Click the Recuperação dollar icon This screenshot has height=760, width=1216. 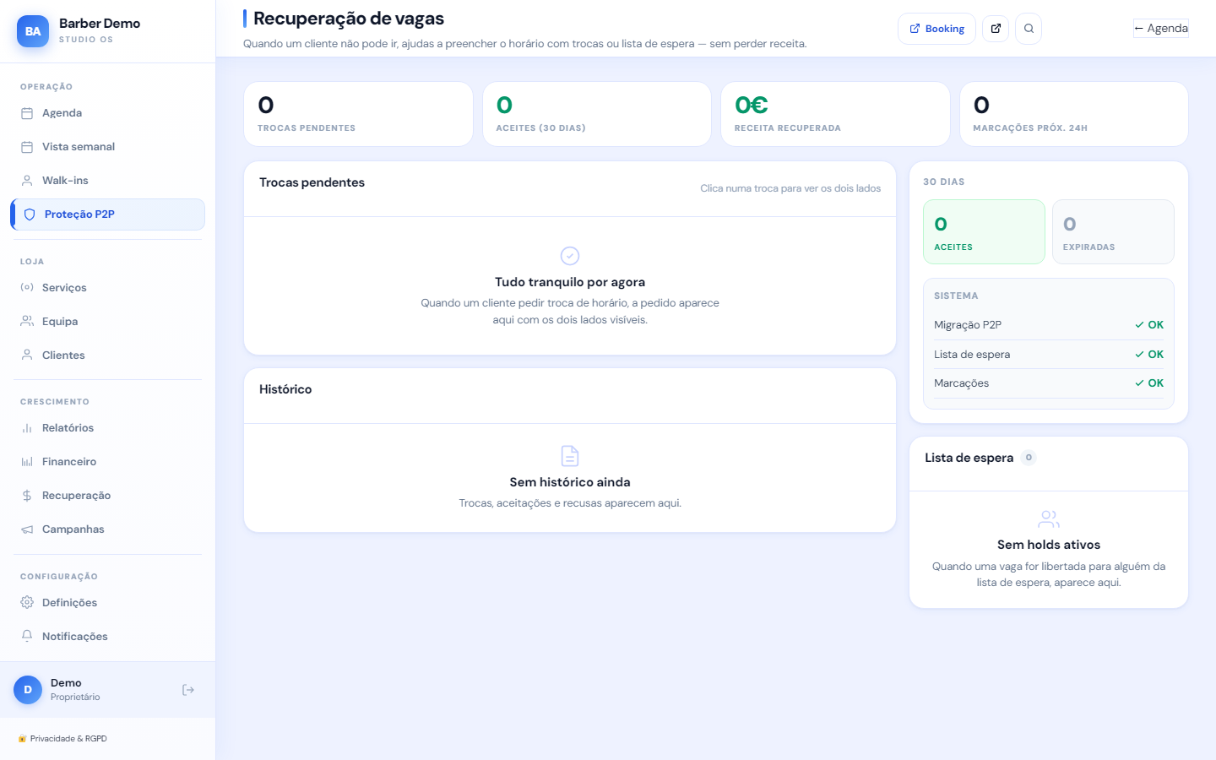point(27,496)
